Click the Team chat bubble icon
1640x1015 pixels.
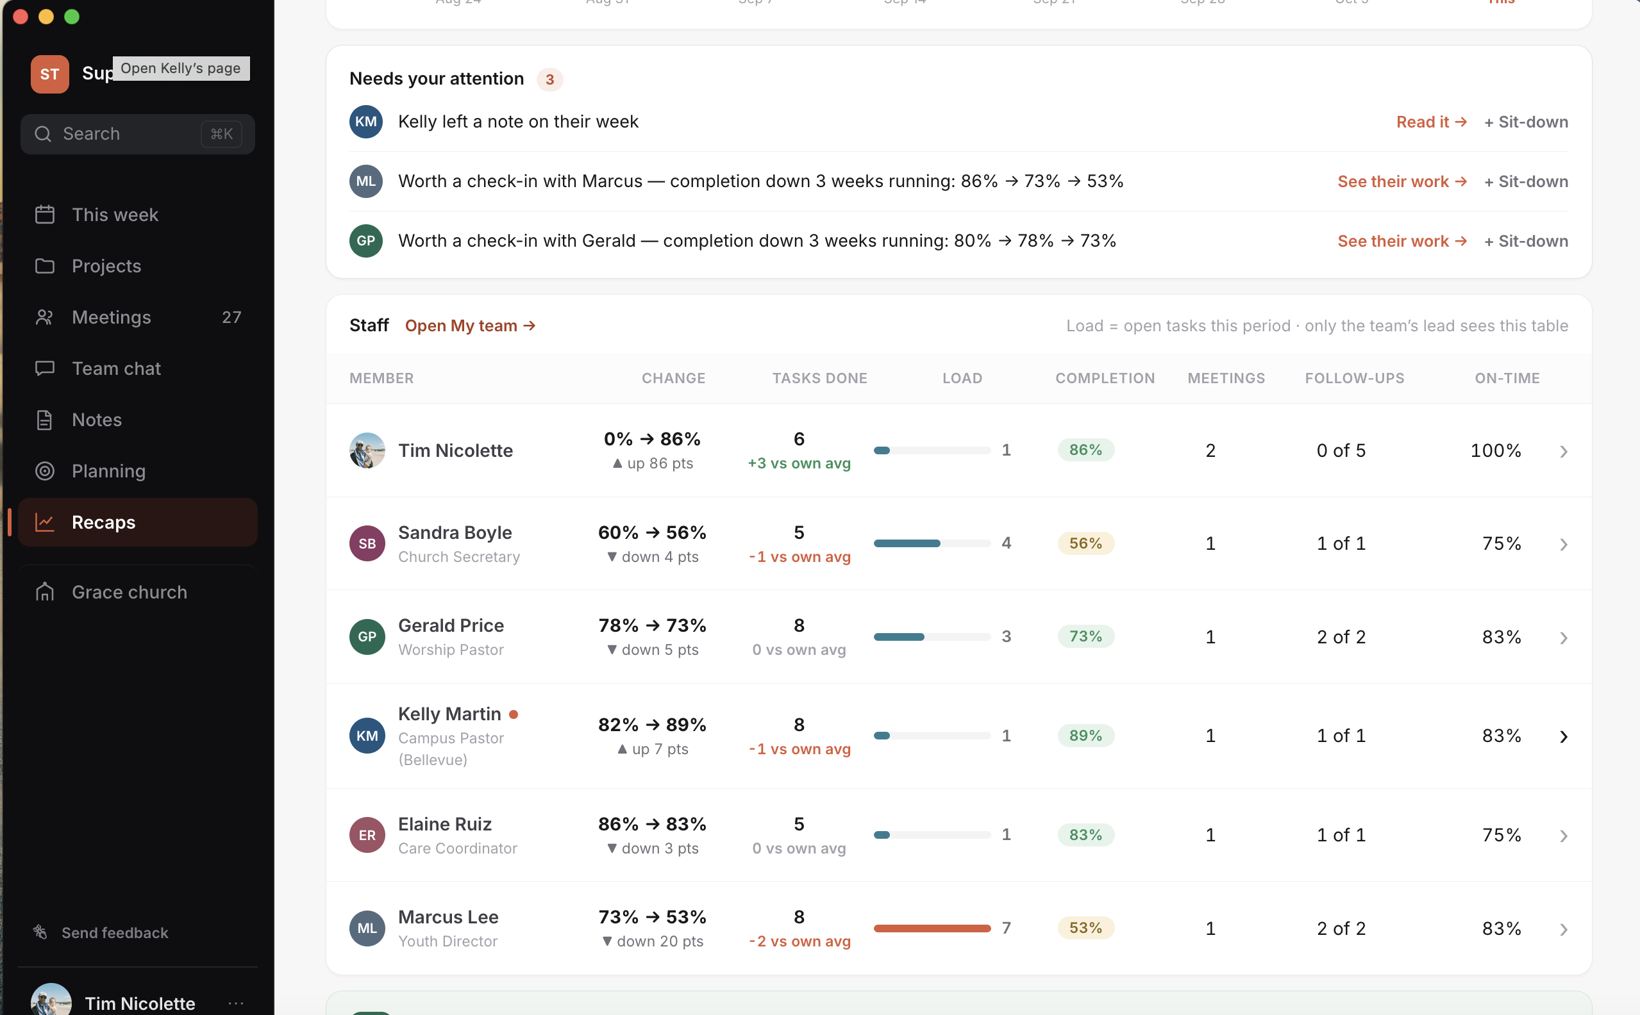[x=45, y=368]
